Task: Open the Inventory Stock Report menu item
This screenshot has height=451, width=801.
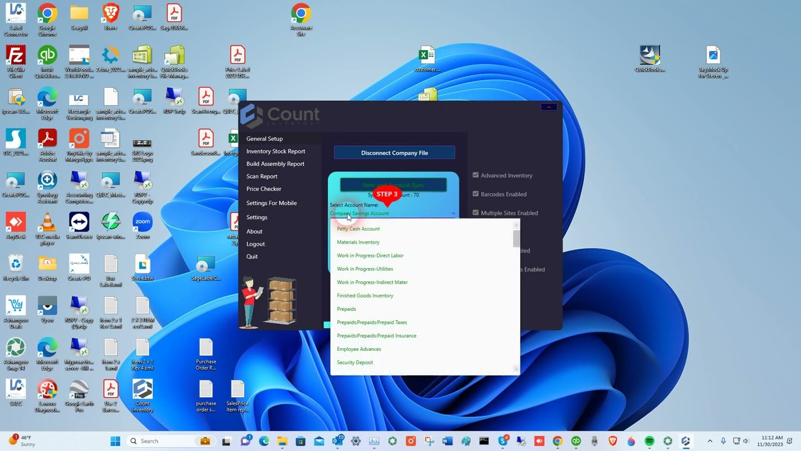Action: 275,151
